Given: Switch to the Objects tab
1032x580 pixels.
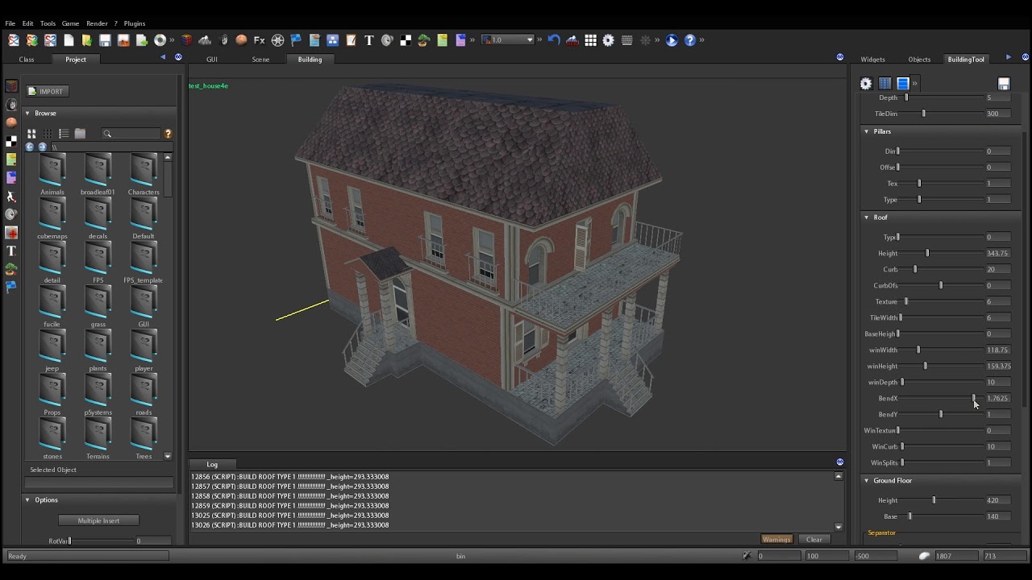Looking at the screenshot, I should tap(919, 60).
